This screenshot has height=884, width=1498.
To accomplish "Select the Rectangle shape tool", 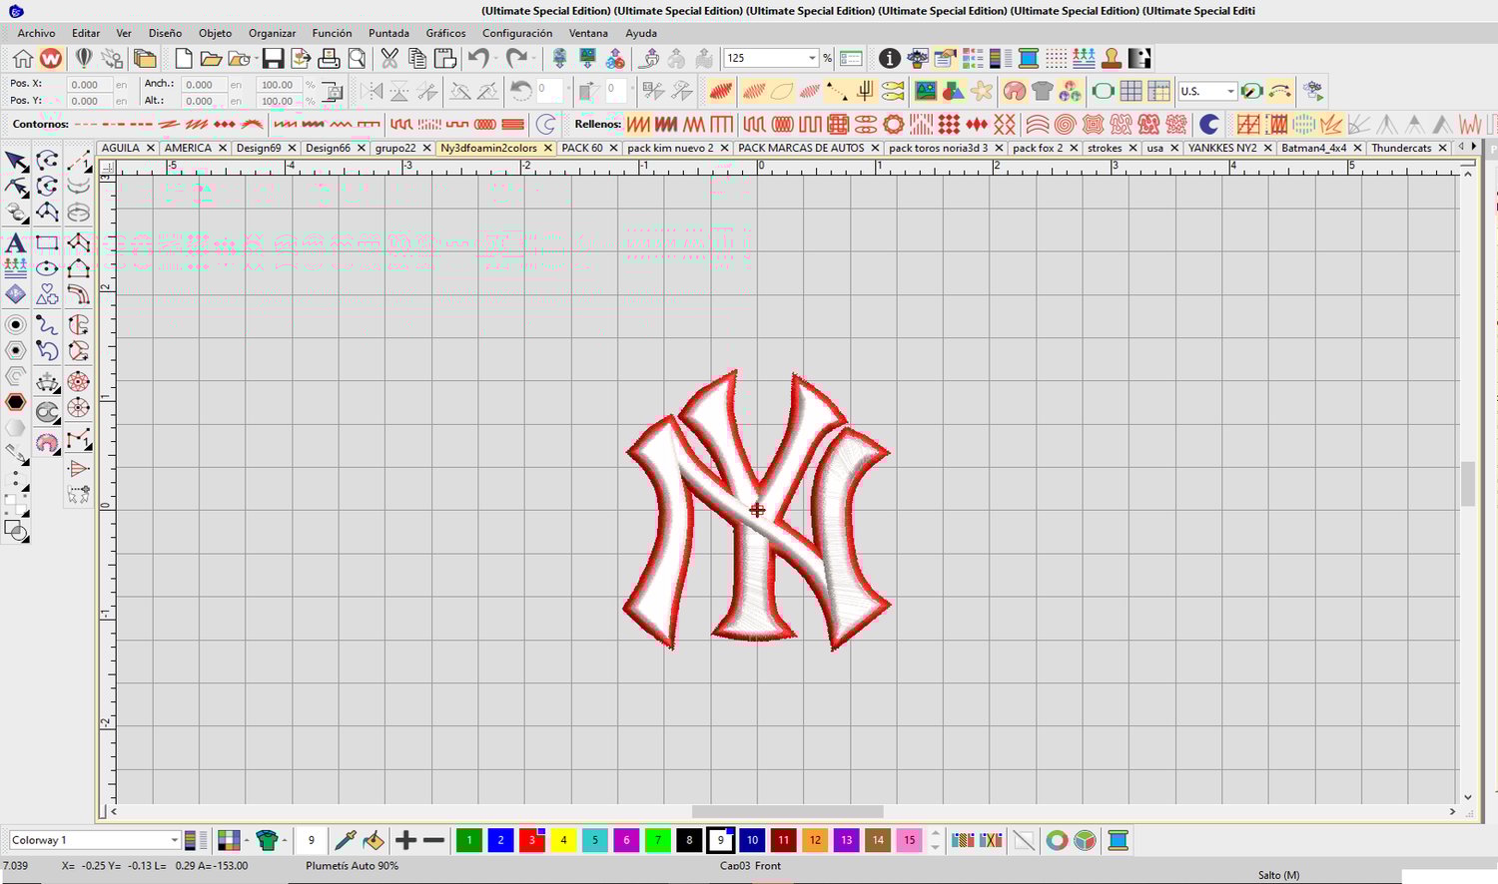I will (47, 242).
